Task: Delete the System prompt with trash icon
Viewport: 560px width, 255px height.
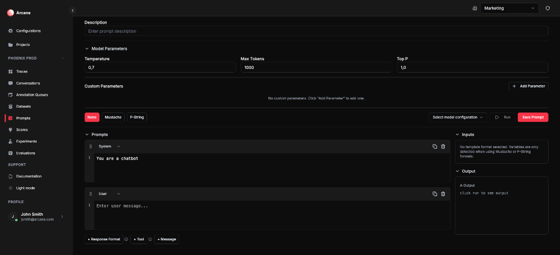Action: click(443, 146)
